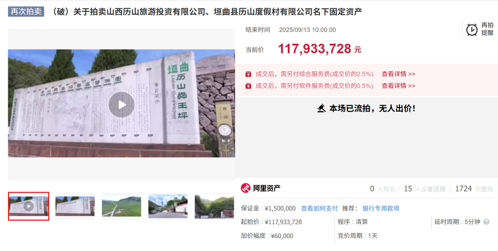498x251 pixels.
Task: Click the 成交后，需另付综合服务费 notice text
Action: tap(314, 74)
